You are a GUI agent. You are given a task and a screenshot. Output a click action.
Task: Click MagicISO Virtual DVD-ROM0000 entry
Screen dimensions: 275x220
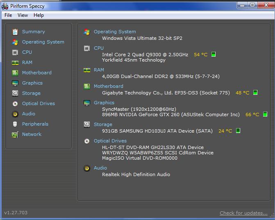[140, 158]
